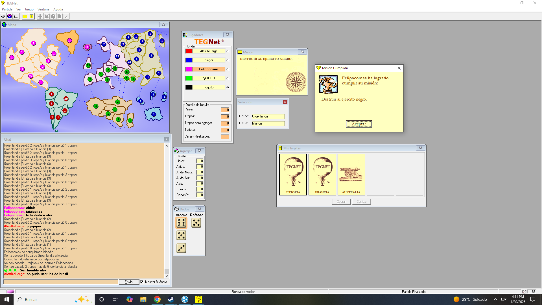Screen dimensions: 542x305
Task: Click the yellow cards toolbar icon
Action: click(x=32, y=16)
